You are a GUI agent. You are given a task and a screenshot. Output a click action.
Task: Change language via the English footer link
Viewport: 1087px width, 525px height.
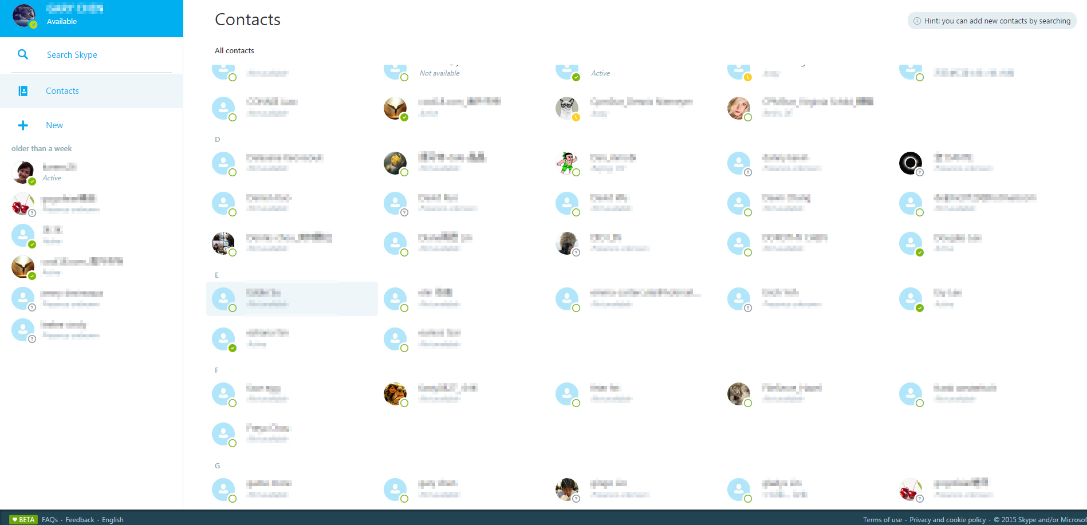click(113, 520)
